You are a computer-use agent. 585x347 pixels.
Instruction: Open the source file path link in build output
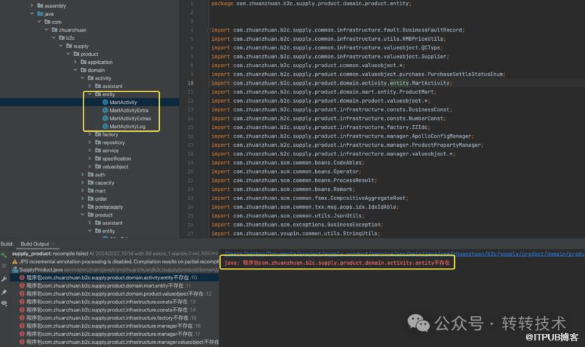click(405, 254)
